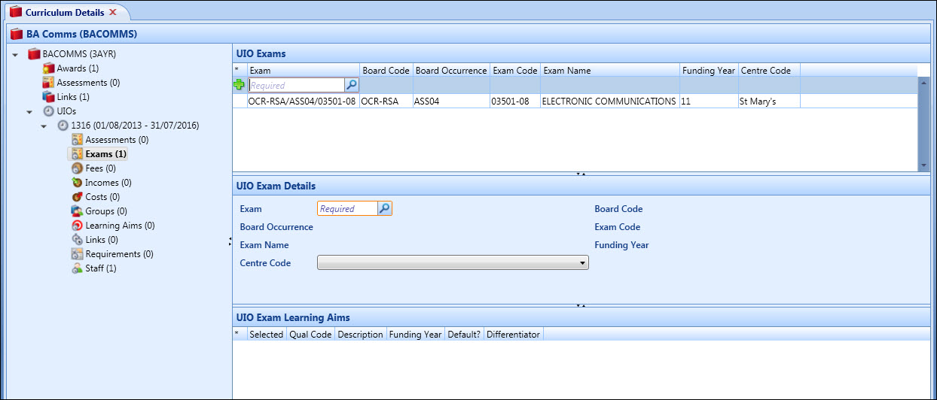This screenshot has height=400, width=937.
Task: Sort by Funding Year header in UIO Exams
Action: coord(709,70)
